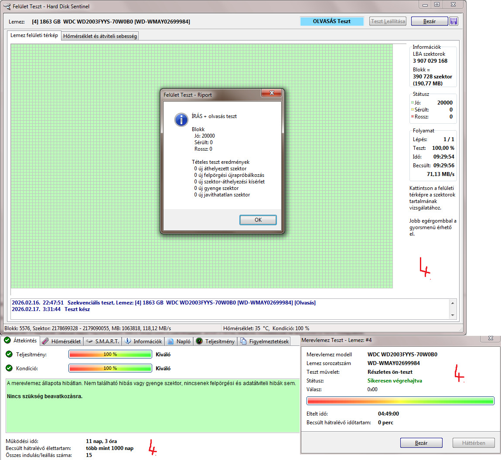This screenshot has width=501, height=460.
Task: Click the red Rossz color legend square
Action: coord(412,116)
